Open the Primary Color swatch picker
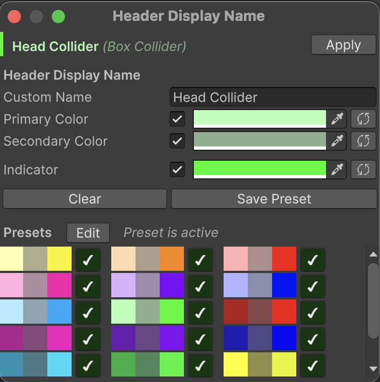Viewport: 380px width, 382px height. pos(259,118)
